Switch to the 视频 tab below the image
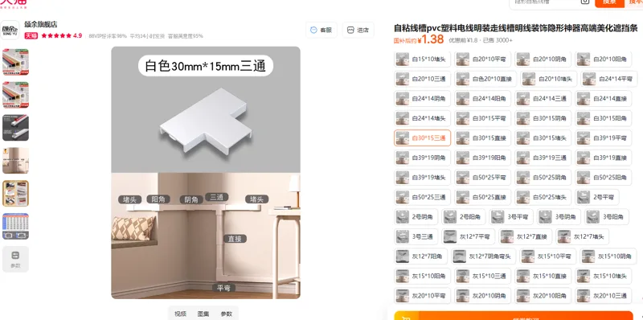Image resolution: width=643 pixels, height=320 pixels. [x=180, y=314]
